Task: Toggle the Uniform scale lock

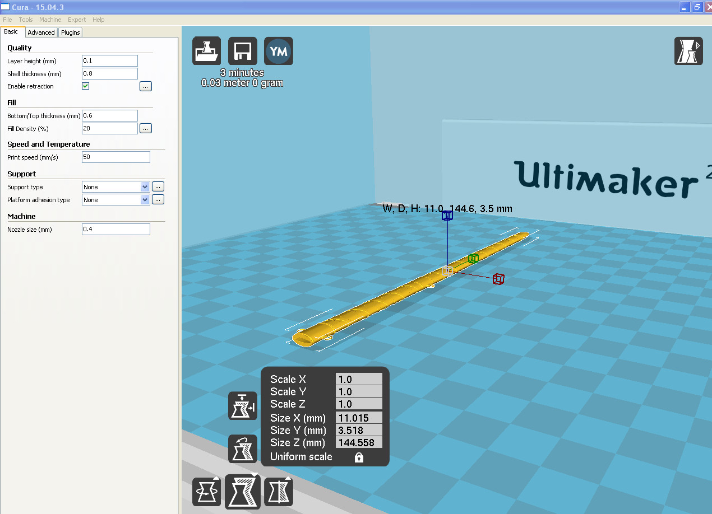Action: click(359, 457)
